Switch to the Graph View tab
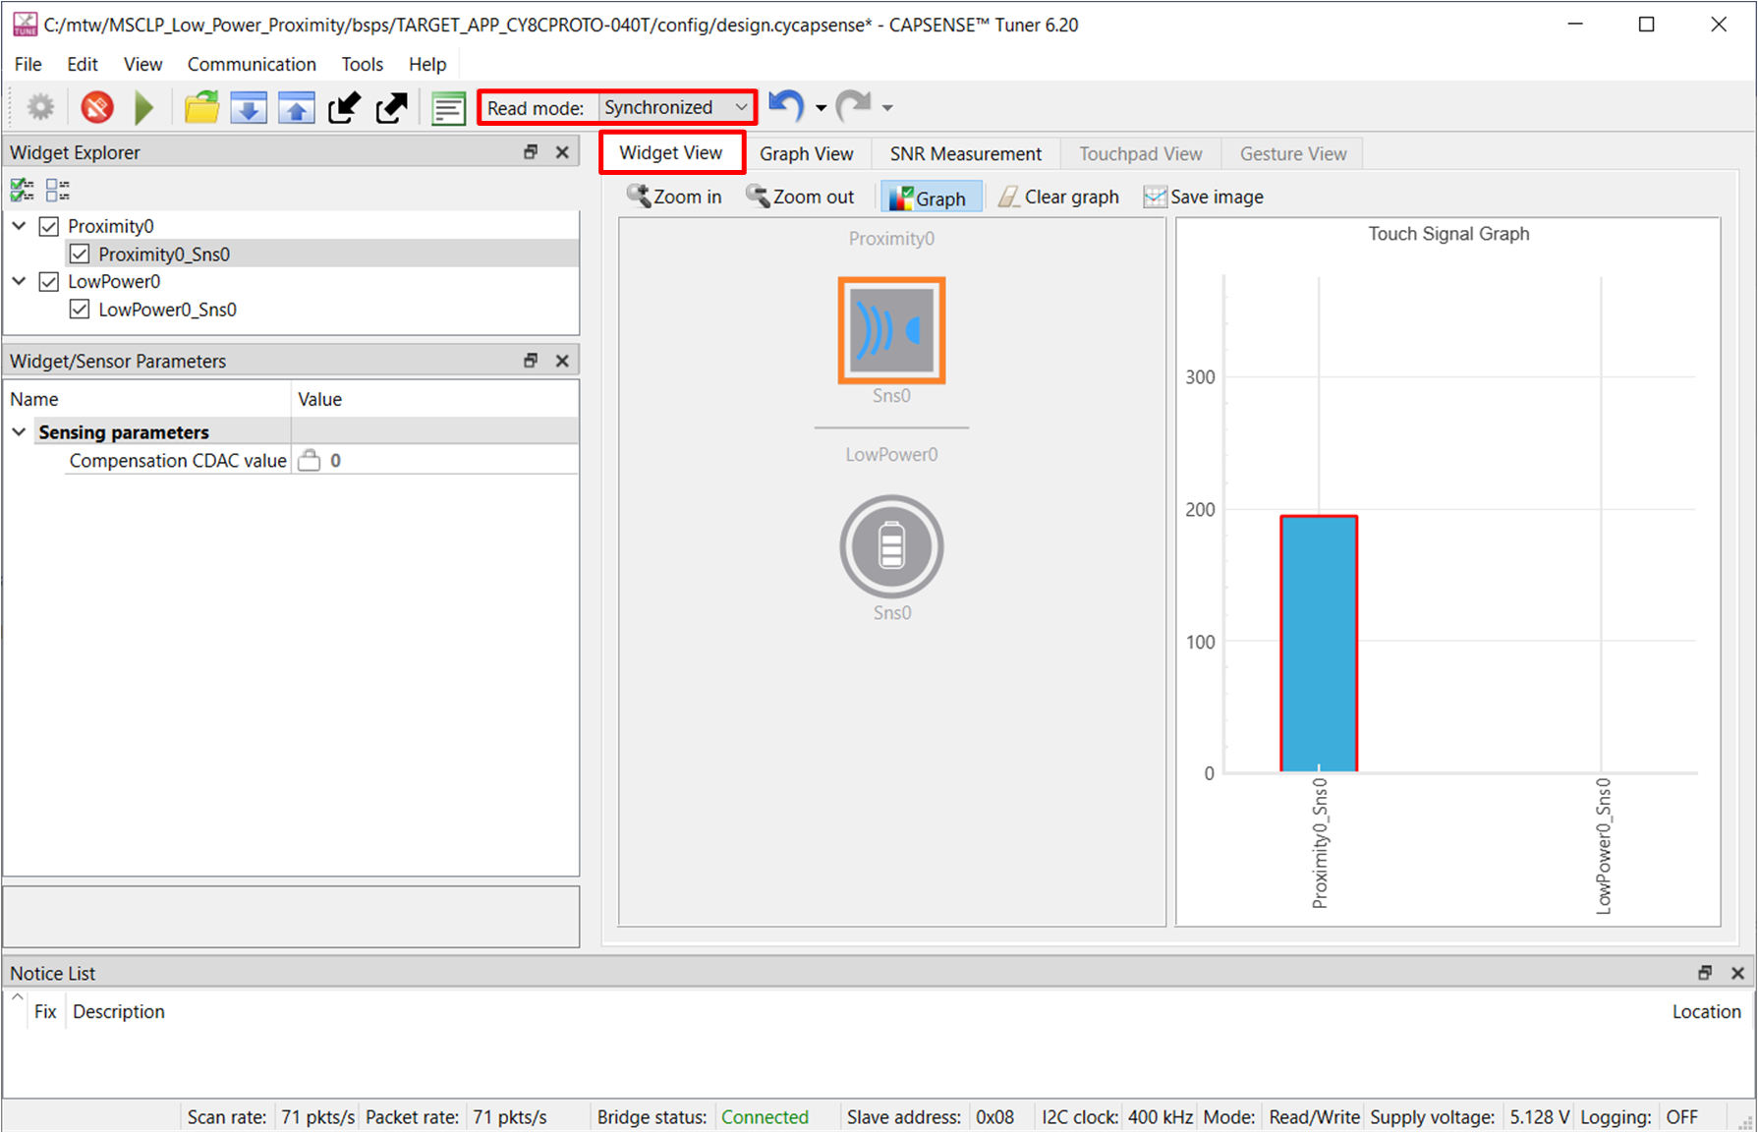The height and width of the screenshot is (1133, 1758). 807,153
